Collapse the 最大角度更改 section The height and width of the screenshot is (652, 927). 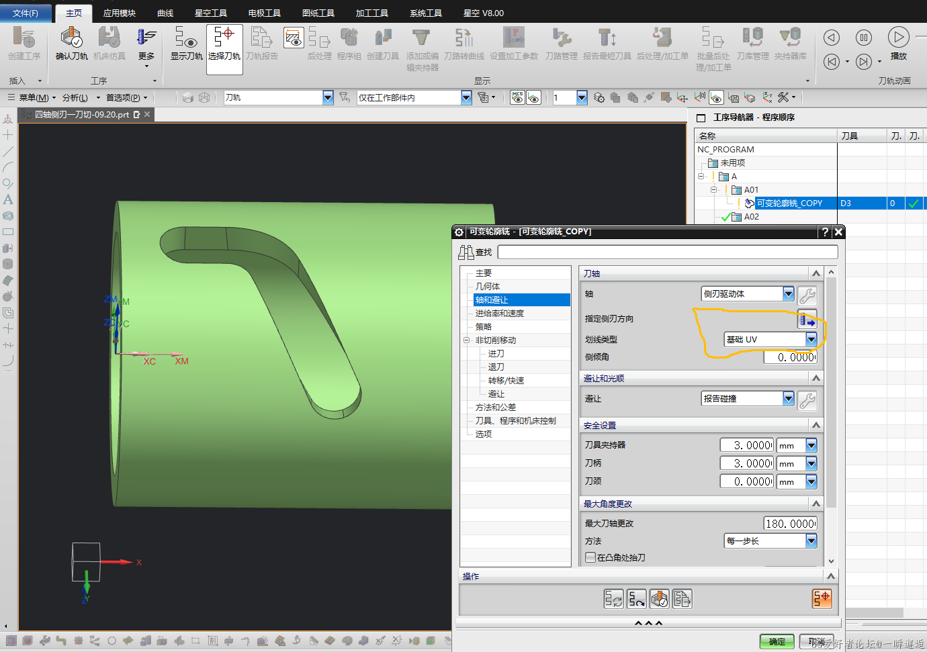click(x=816, y=504)
